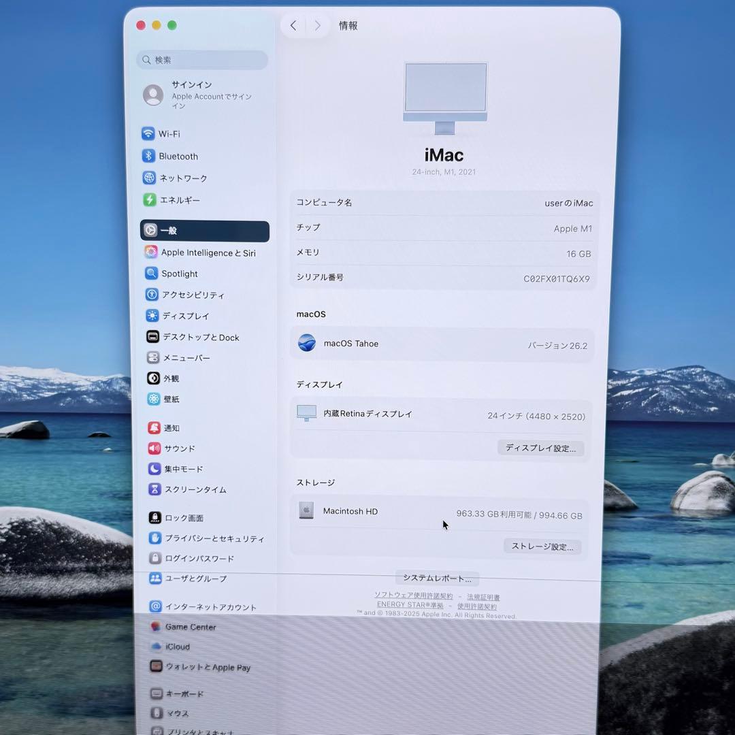
Task: Open the ユーザとグループ icon
Action: 156,578
